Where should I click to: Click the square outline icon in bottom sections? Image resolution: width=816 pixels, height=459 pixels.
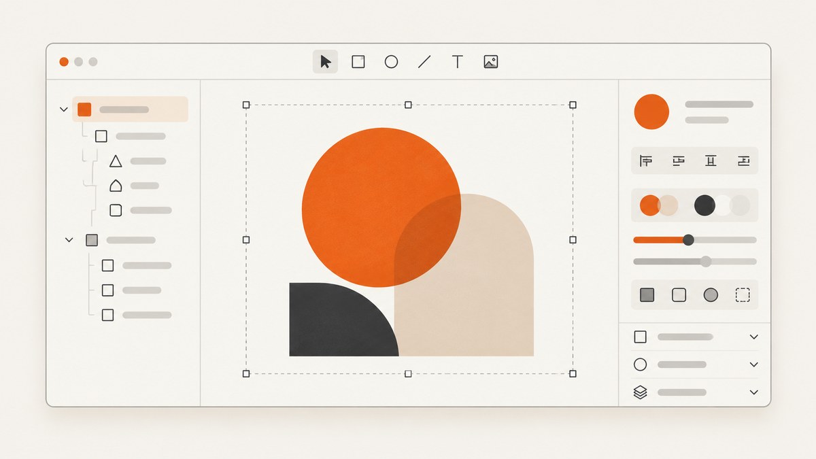[640, 337]
